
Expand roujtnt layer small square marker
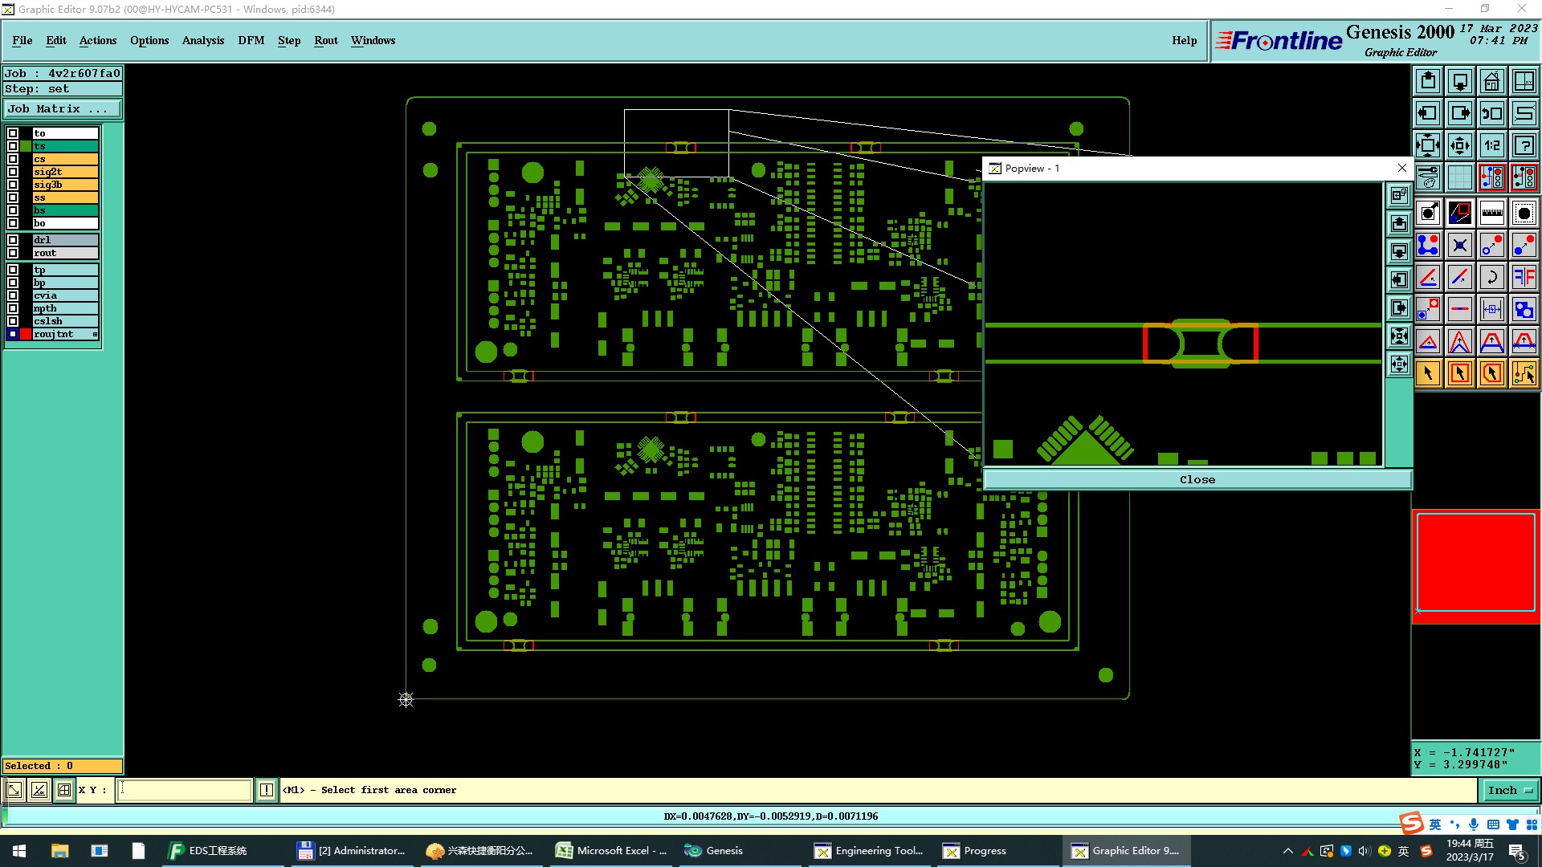pyautogui.click(x=96, y=334)
